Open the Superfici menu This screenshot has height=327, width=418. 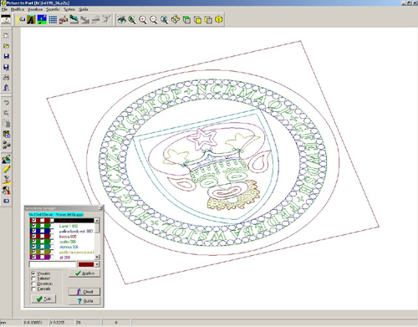click(x=53, y=9)
